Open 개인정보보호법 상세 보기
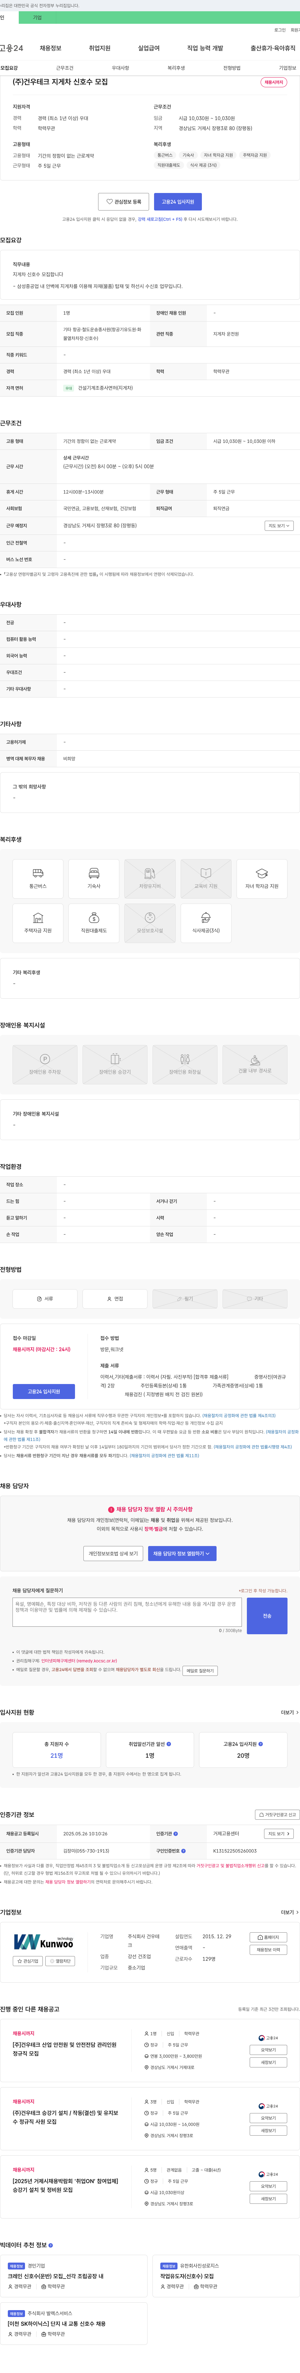300x2373 pixels. pos(113,1553)
